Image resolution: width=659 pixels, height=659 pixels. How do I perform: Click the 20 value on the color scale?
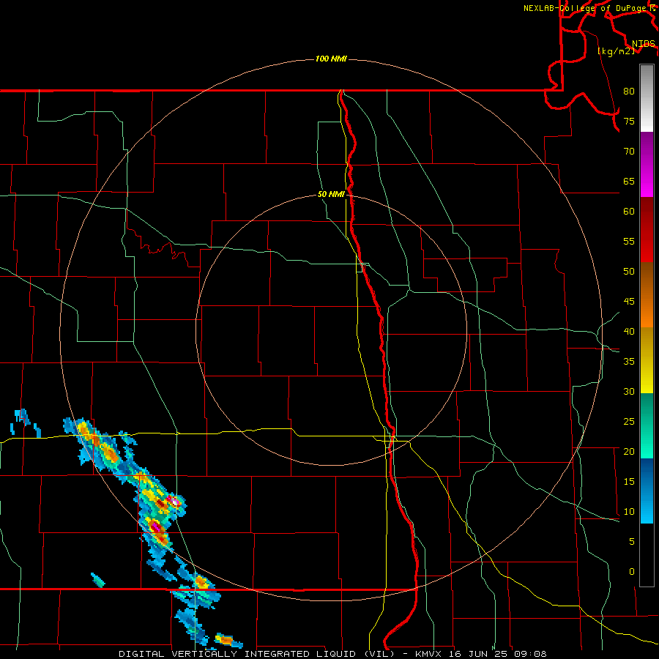click(x=629, y=452)
